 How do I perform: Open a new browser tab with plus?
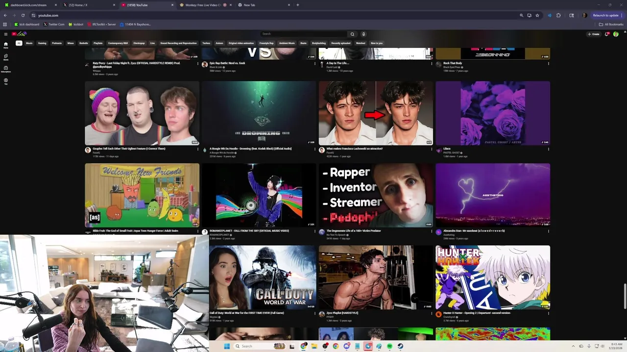297,5
